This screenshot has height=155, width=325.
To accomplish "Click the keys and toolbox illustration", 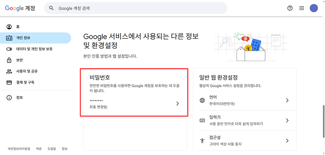I will coord(251,47).
